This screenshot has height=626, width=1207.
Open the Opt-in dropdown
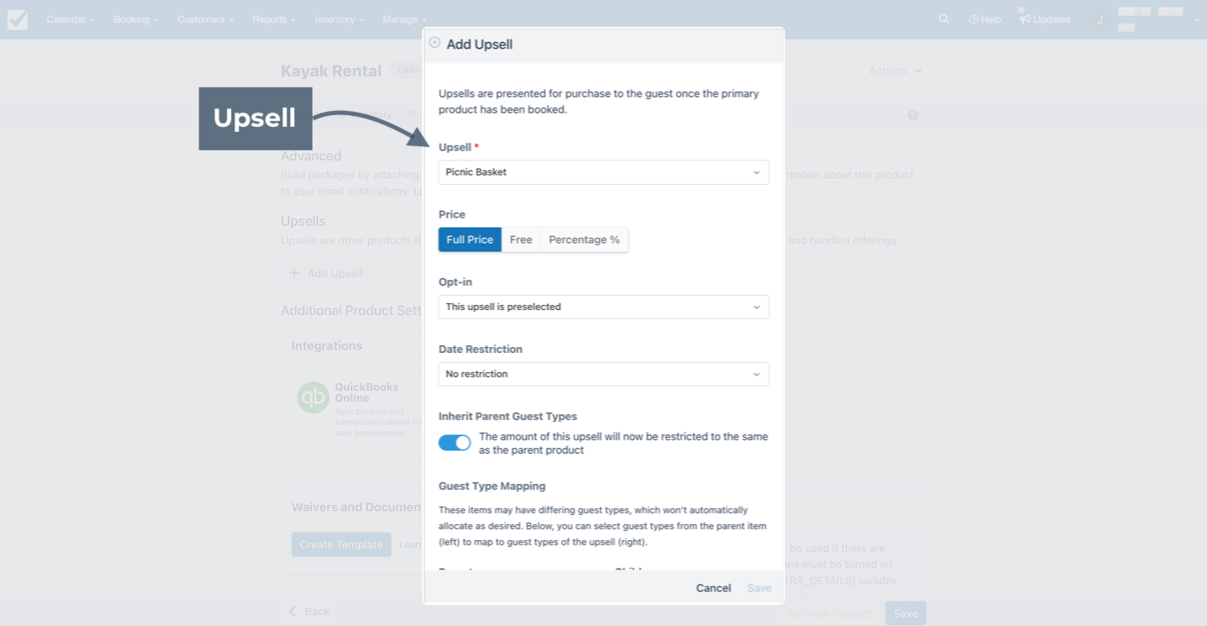point(603,307)
